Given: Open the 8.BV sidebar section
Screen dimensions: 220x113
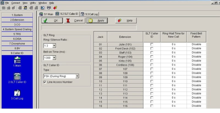Looking at the screenshot, I should pos(17,48).
